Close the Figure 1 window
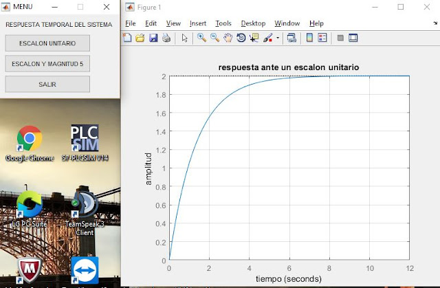This screenshot has width=440, height=288. point(427,7)
